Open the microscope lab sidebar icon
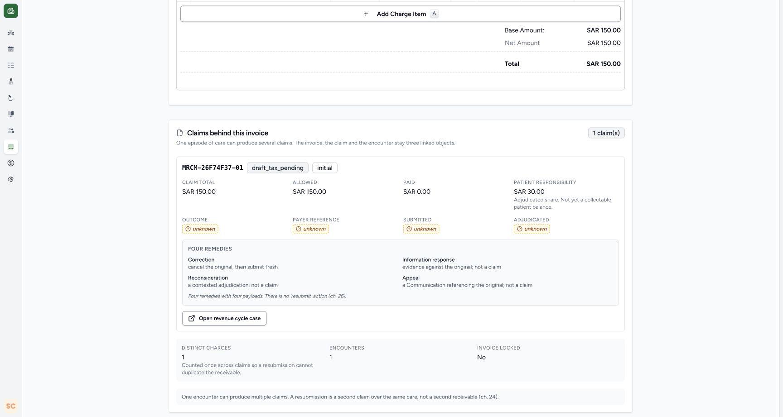Screen dimensions: 783x417 pos(11,98)
